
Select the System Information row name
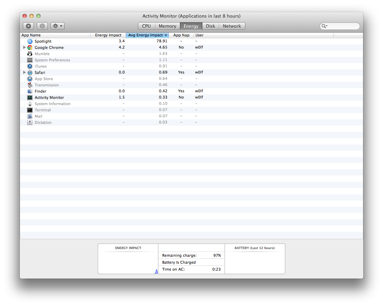[53, 104]
